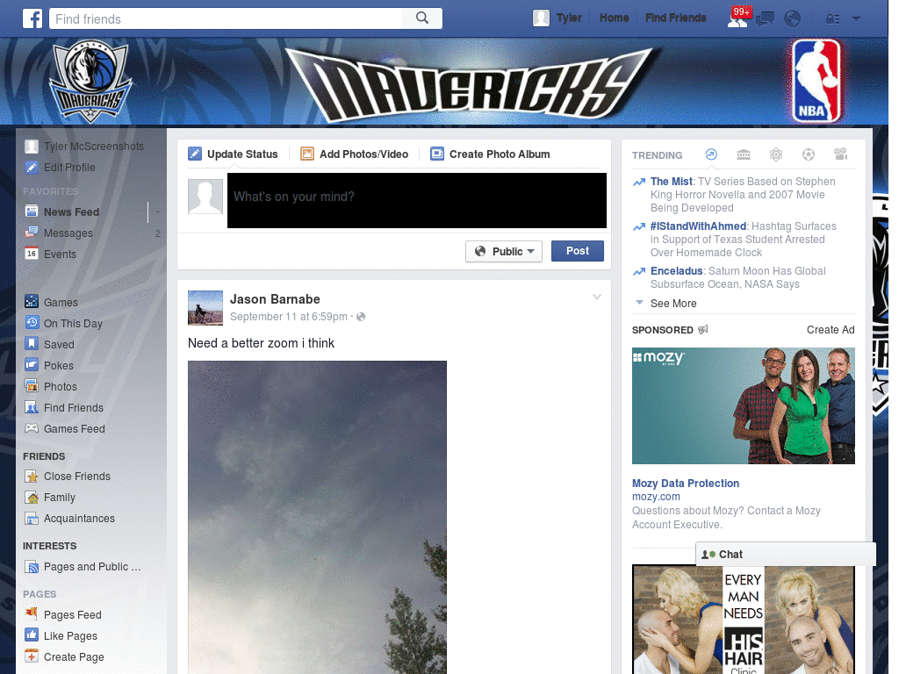The image size is (899, 674).
Task: Select the Add Photos/Video tab
Action: pyautogui.click(x=355, y=154)
